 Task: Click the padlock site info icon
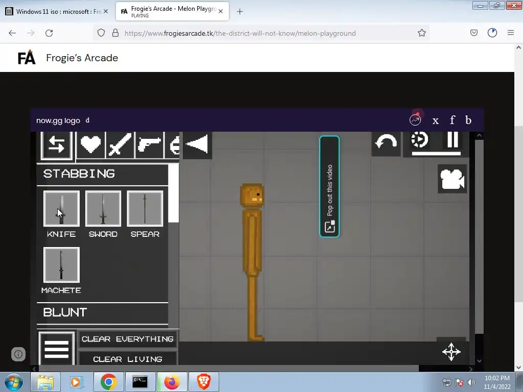[115, 33]
